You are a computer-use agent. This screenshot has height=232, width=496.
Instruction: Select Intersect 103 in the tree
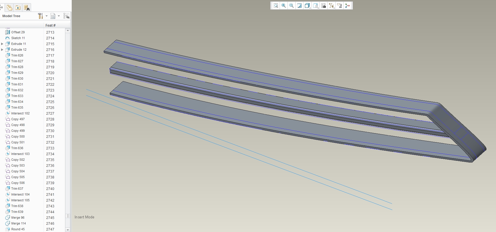coord(20,154)
